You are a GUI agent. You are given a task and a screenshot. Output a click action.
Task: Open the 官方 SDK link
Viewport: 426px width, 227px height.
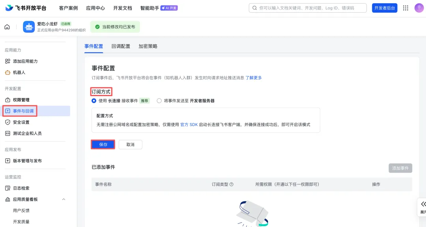(189, 125)
